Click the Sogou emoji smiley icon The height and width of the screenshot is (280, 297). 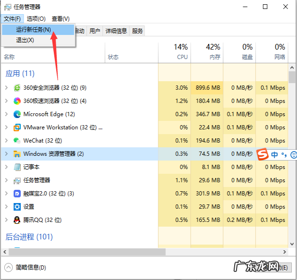(x=294, y=154)
